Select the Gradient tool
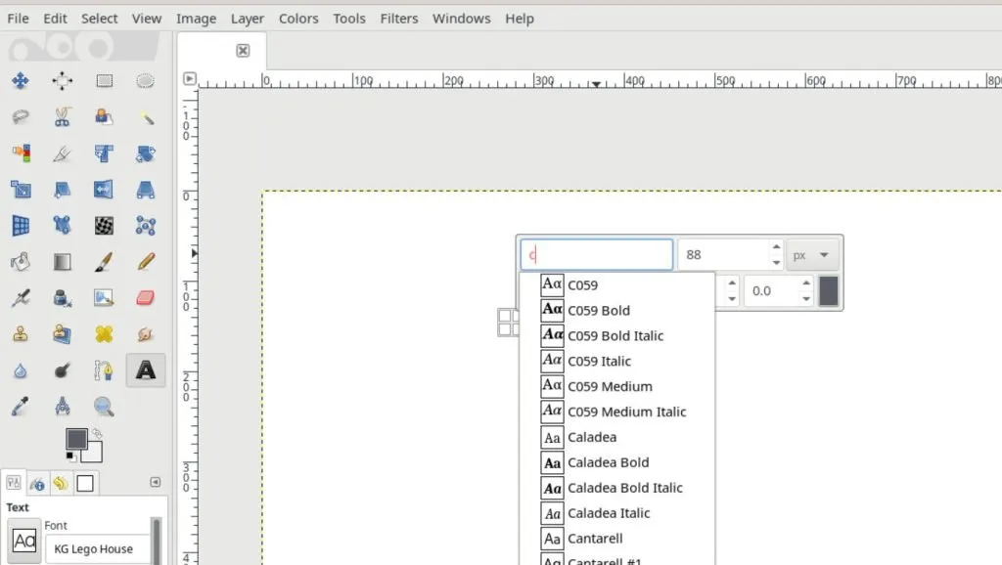 click(x=62, y=262)
